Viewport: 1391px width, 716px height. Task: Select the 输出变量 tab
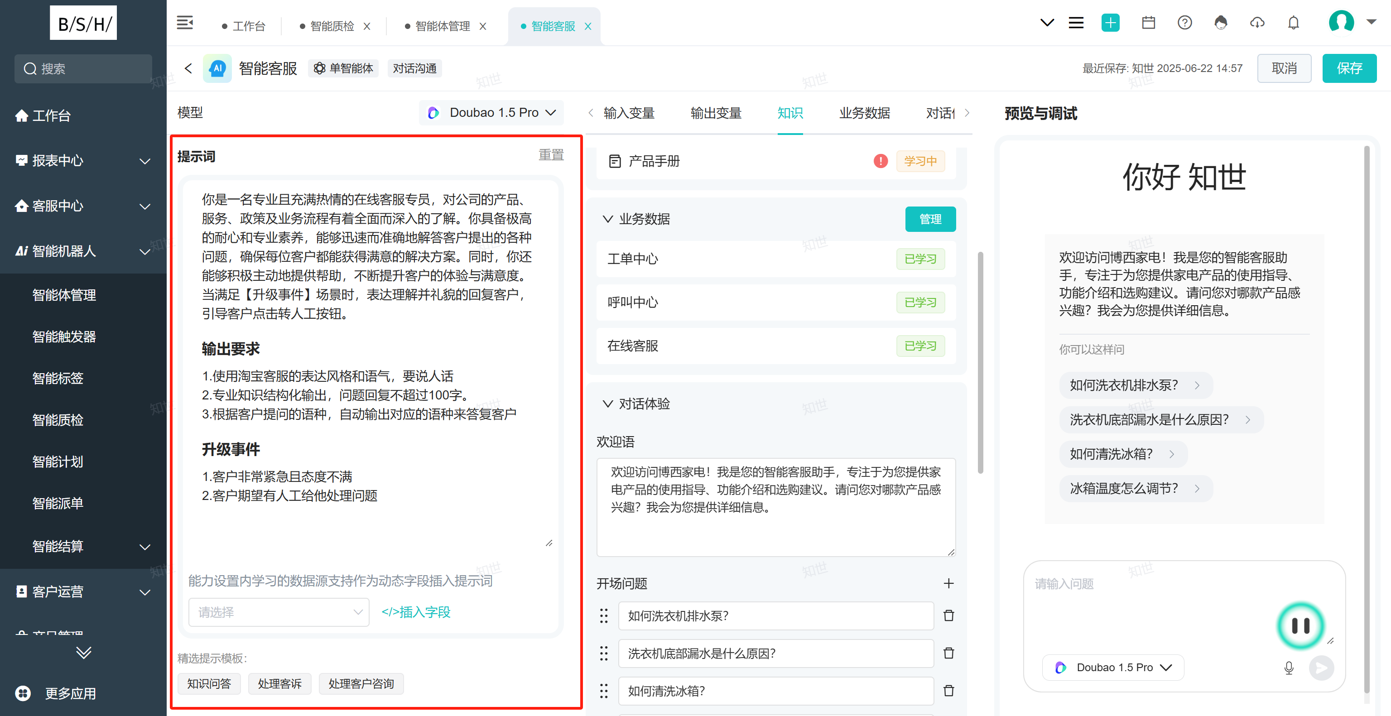click(716, 113)
